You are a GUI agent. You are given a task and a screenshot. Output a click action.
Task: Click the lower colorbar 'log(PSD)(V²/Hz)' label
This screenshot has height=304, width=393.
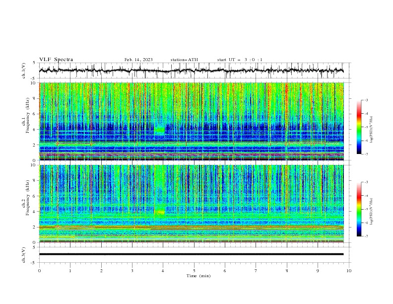tap(371, 211)
